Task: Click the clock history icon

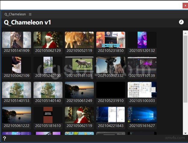Action: (x=181, y=22)
